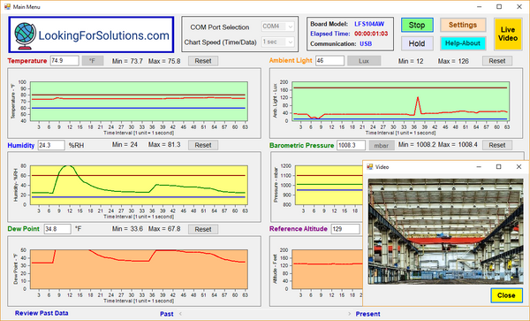530x321 pixels.
Task: Open Help-About
Action: (463, 43)
